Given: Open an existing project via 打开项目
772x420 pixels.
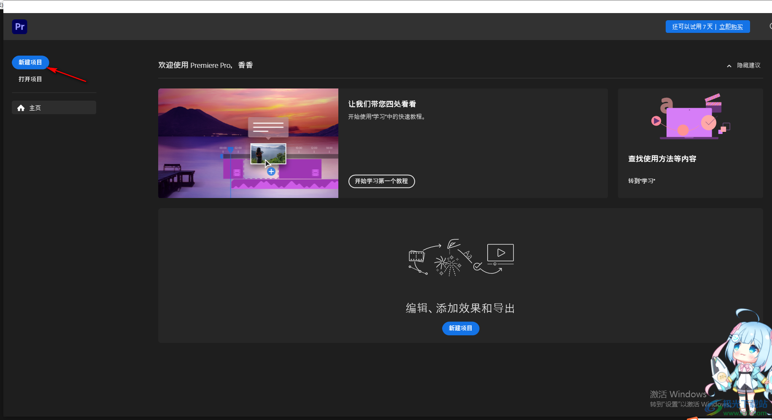Looking at the screenshot, I should [x=30, y=79].
